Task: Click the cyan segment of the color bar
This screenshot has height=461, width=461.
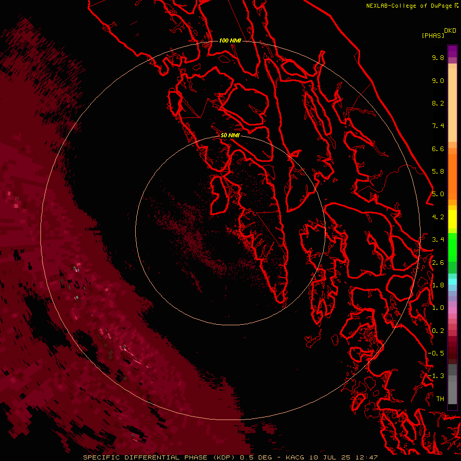Action: point(452,282)
